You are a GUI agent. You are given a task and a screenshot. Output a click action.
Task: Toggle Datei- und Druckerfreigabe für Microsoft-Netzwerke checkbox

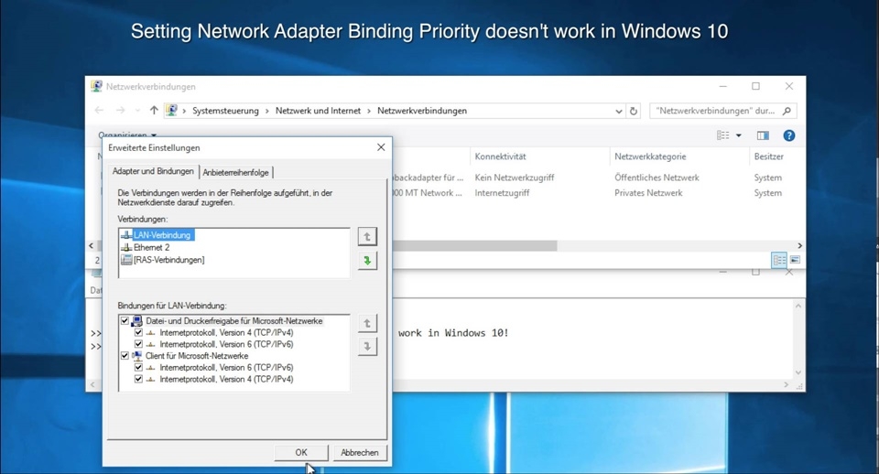(x=125, y=321)
